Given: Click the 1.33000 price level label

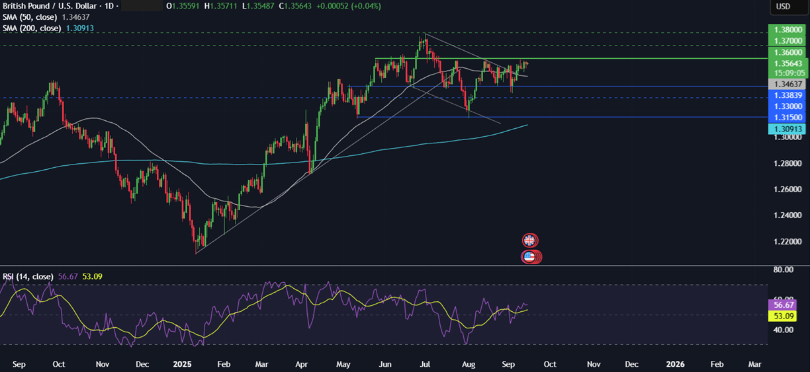Looking at the screenshot, I should click(787, 106).
